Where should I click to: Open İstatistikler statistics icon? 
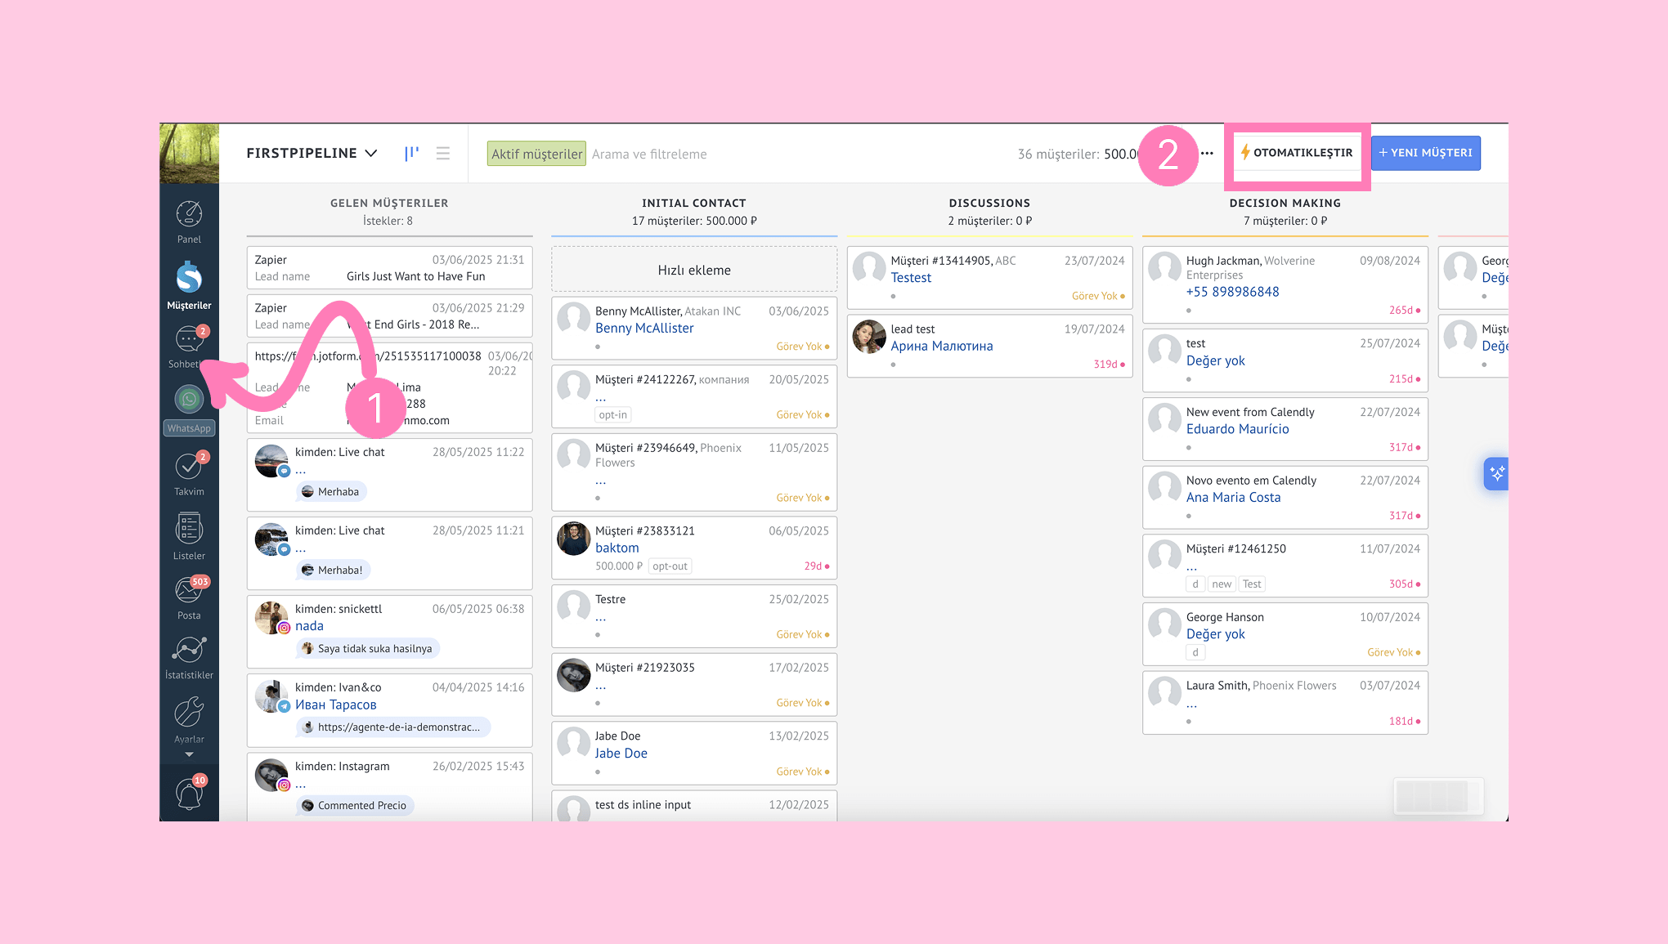(189, 651)
